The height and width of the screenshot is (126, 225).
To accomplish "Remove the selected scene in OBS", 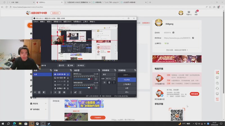I will coord(39,92).
